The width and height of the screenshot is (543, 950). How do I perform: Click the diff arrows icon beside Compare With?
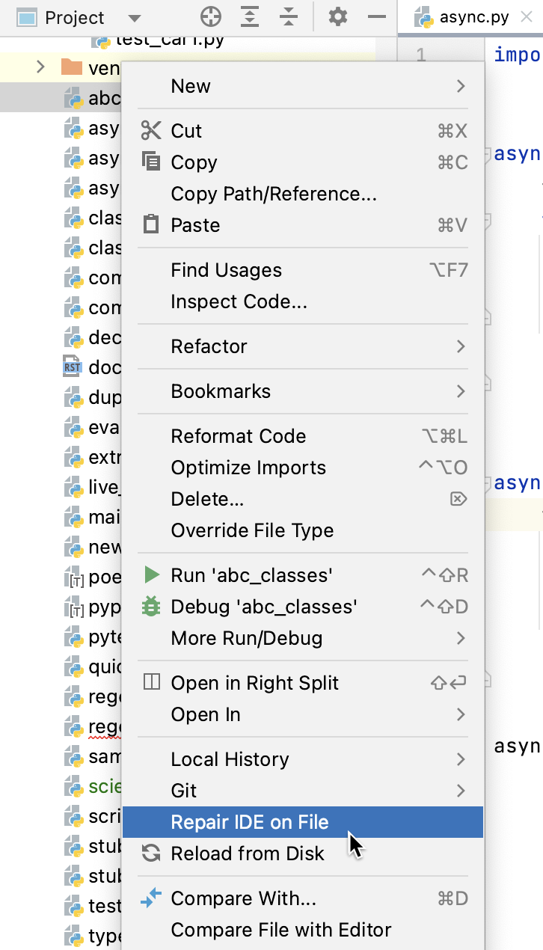point(150,898)
